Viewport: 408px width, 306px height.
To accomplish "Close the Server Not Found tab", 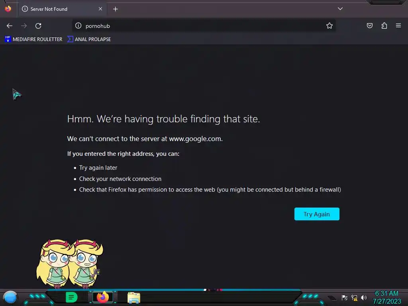I will pyautogui.click(x=100, y=9).
